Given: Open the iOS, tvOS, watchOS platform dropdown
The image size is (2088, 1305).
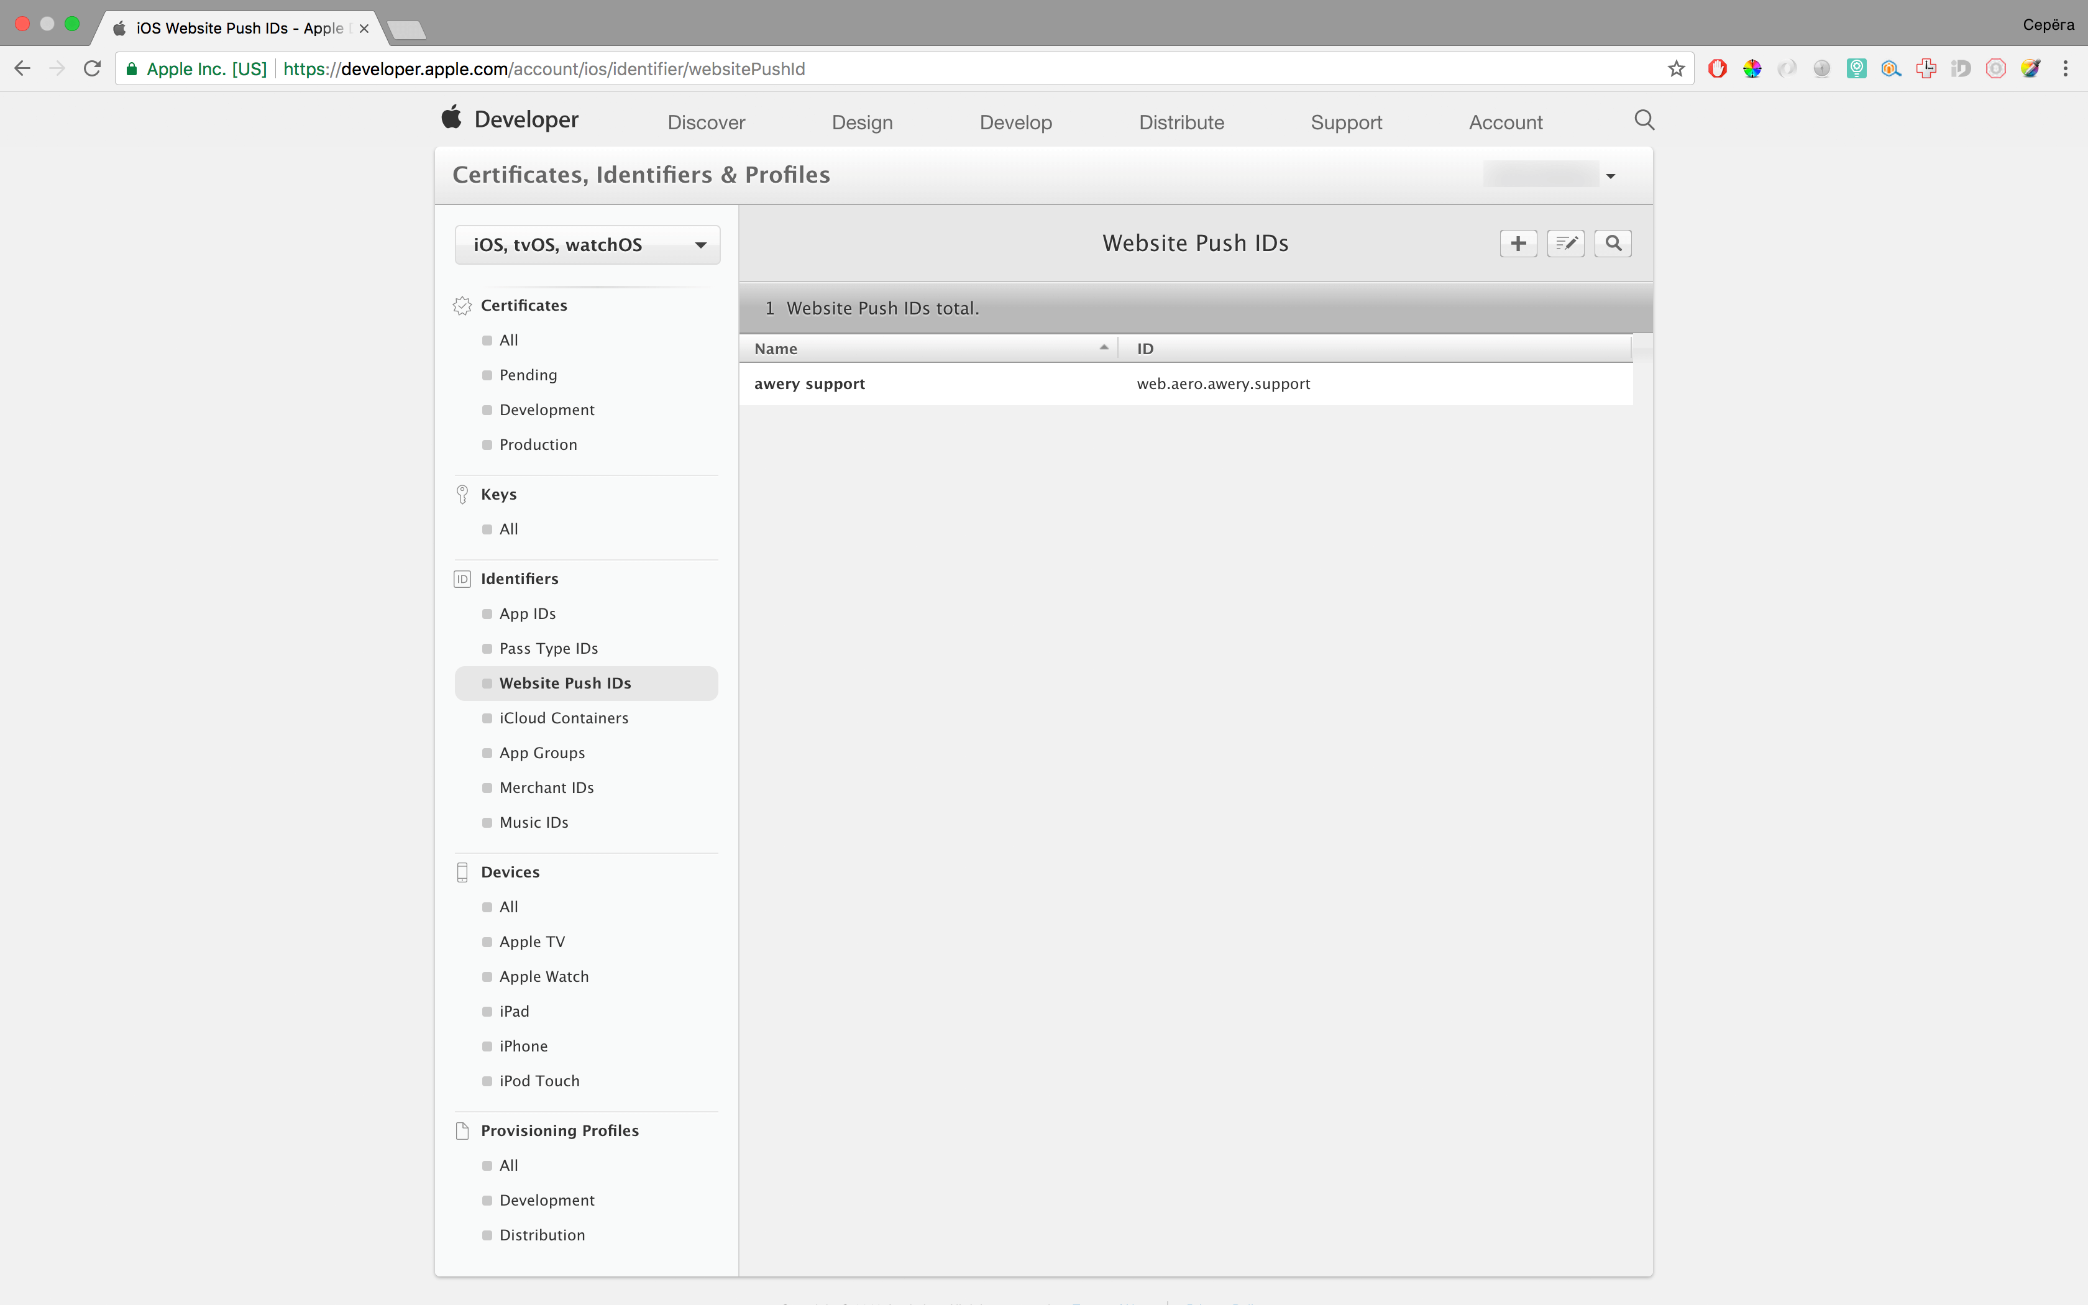Looking at the screenshot, I should (587, 245).
